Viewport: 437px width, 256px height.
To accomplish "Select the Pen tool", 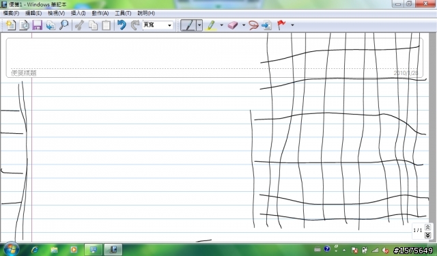I will click(x=188, y=25).
